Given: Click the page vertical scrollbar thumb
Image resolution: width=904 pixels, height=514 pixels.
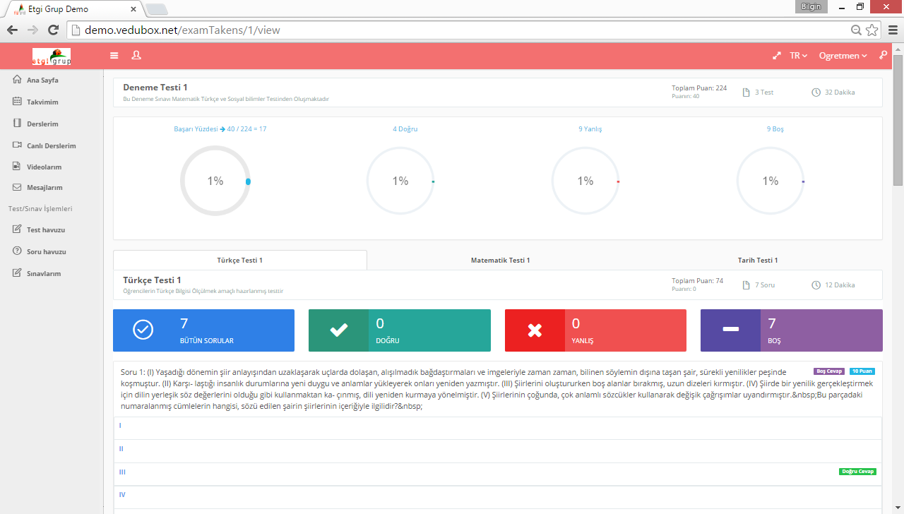Looking at the screenshot, I should 898,119.
